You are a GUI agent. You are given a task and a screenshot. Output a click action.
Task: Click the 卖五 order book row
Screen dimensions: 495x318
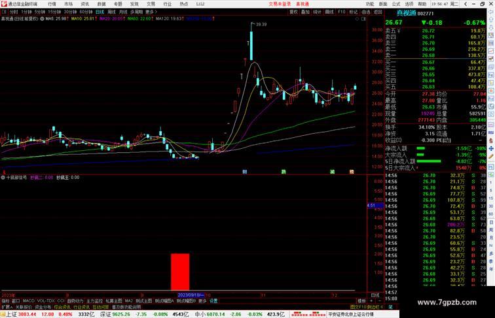[x=435, y=31]
